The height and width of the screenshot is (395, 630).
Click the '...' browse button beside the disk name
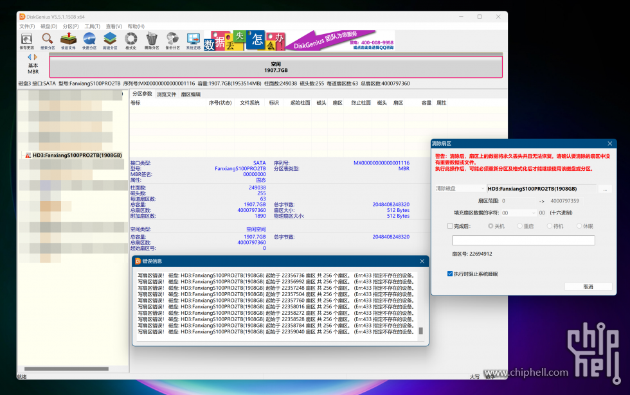[x=605, y=189]
